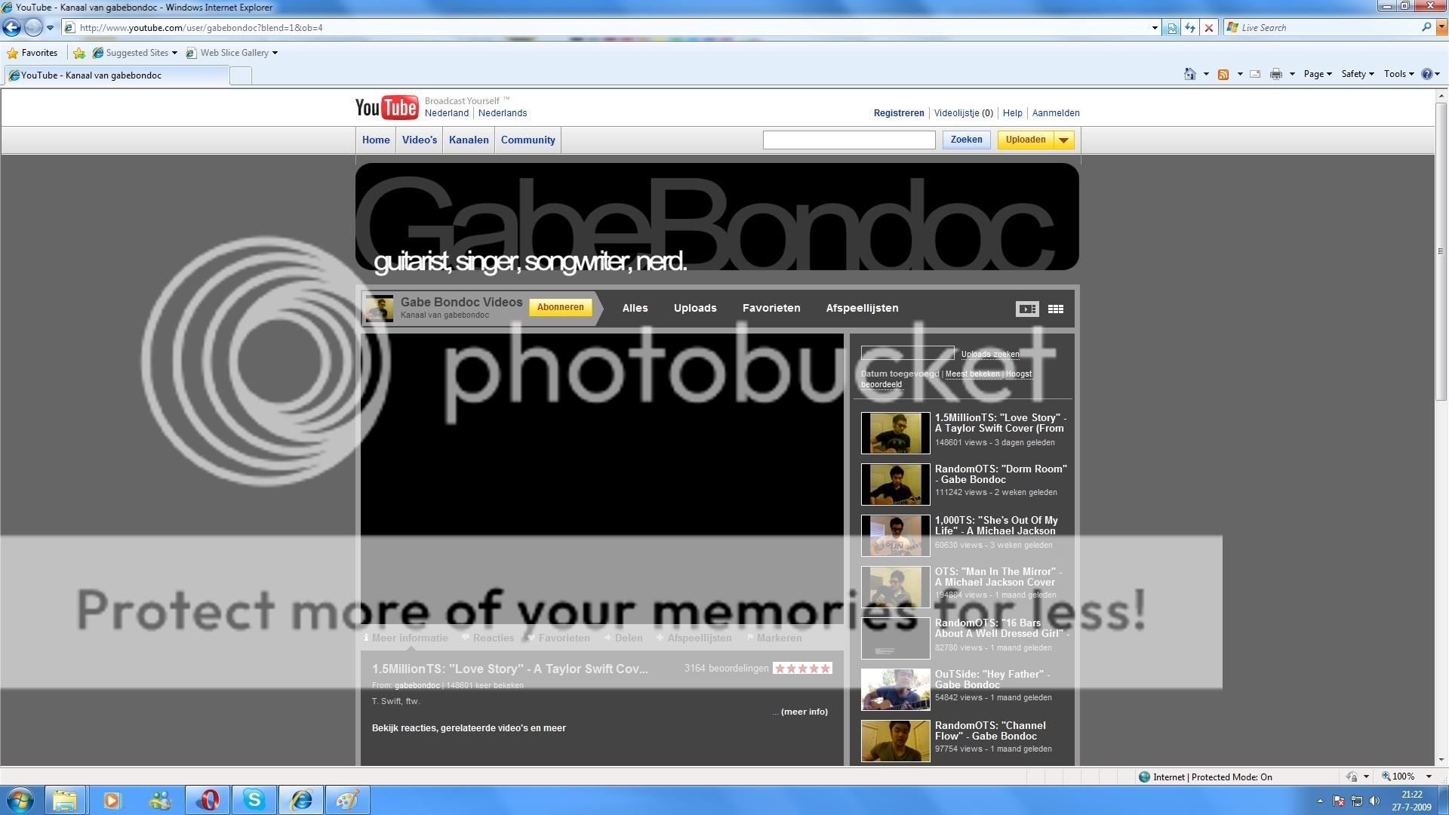This screenshot has height=815, width=1449.
Task: Open the Kanalen navigation tab
Action: pos(469,140)
